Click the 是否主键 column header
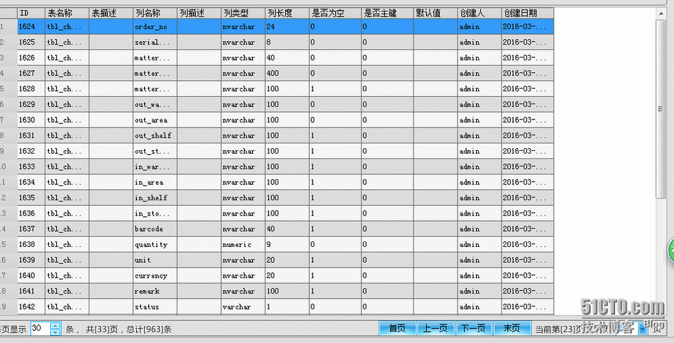674x343 pixels. (387, 13)
